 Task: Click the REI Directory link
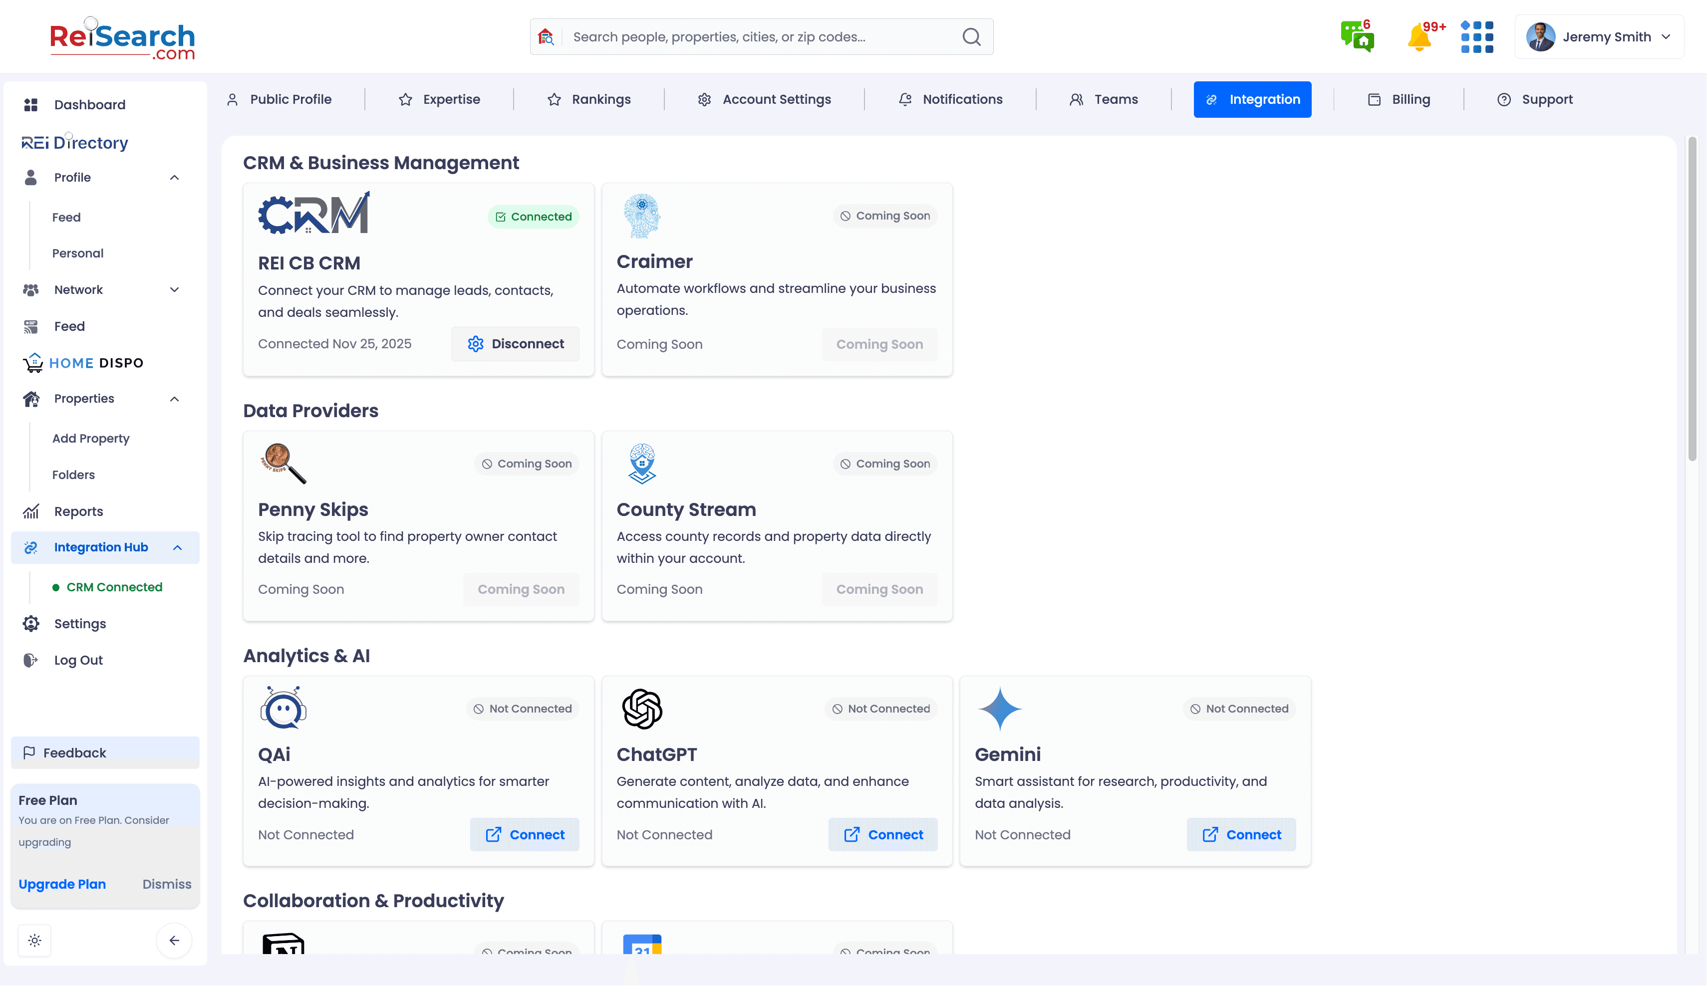click(x=74, y=142)
